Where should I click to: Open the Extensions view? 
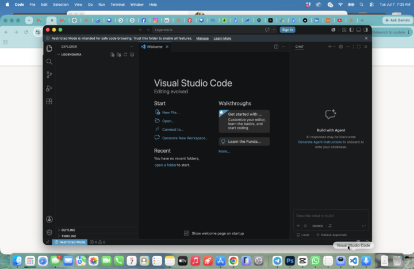(49, 101)
